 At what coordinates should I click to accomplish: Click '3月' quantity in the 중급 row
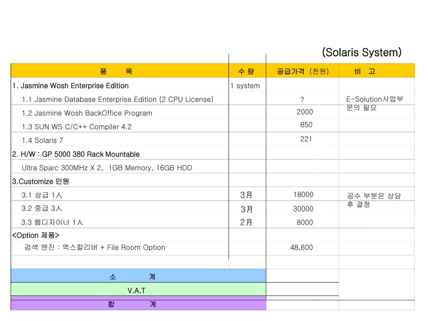[247, 209]
